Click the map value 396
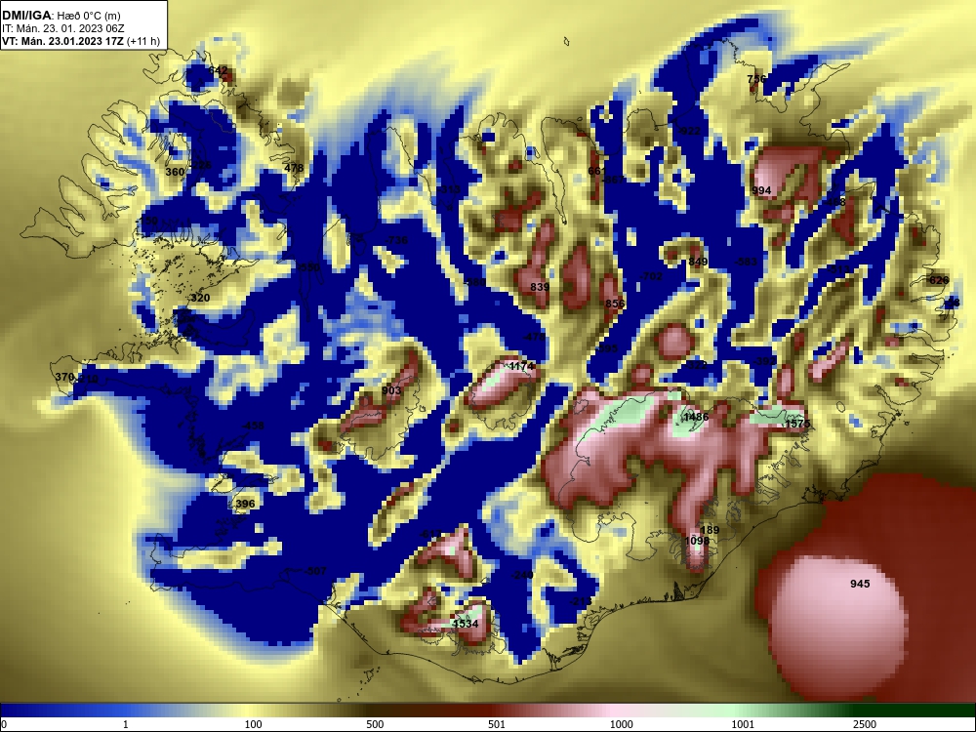 [x=245, y=504]
